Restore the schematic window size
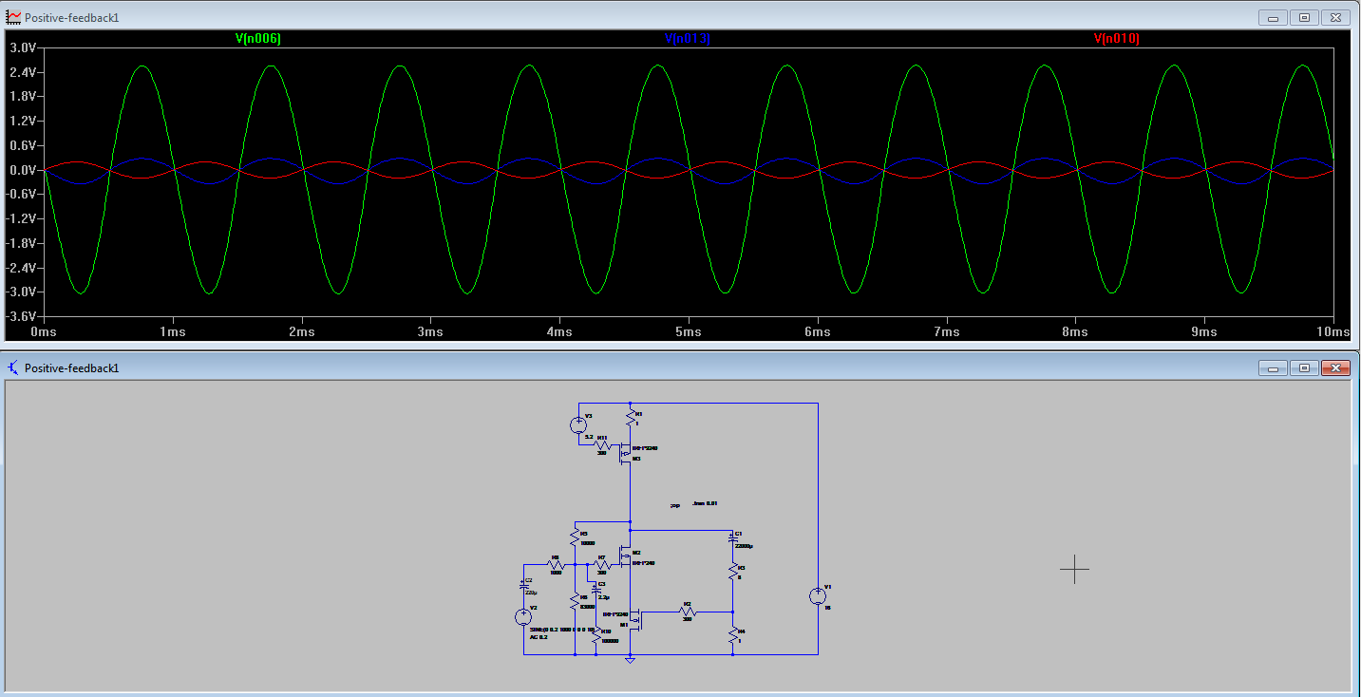1361x697 pixels. click(x=1304, y=367)
